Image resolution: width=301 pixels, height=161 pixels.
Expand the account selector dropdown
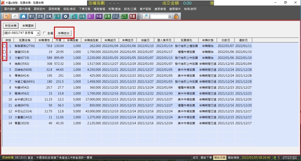pos(38,33)
